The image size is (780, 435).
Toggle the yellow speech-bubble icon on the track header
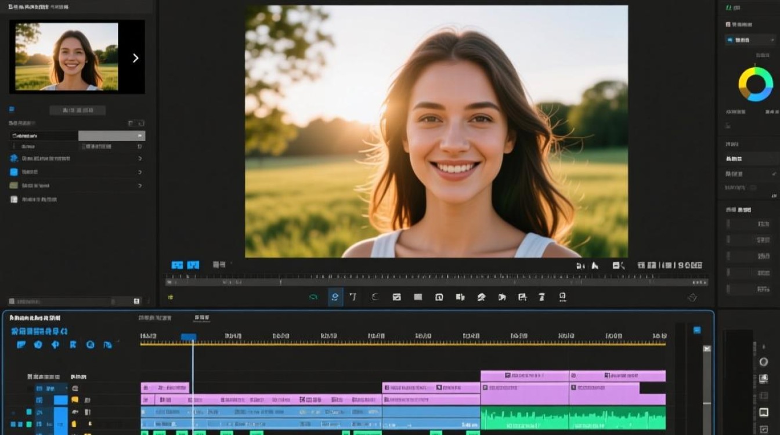pyautogui.click(x=75, y=400)
